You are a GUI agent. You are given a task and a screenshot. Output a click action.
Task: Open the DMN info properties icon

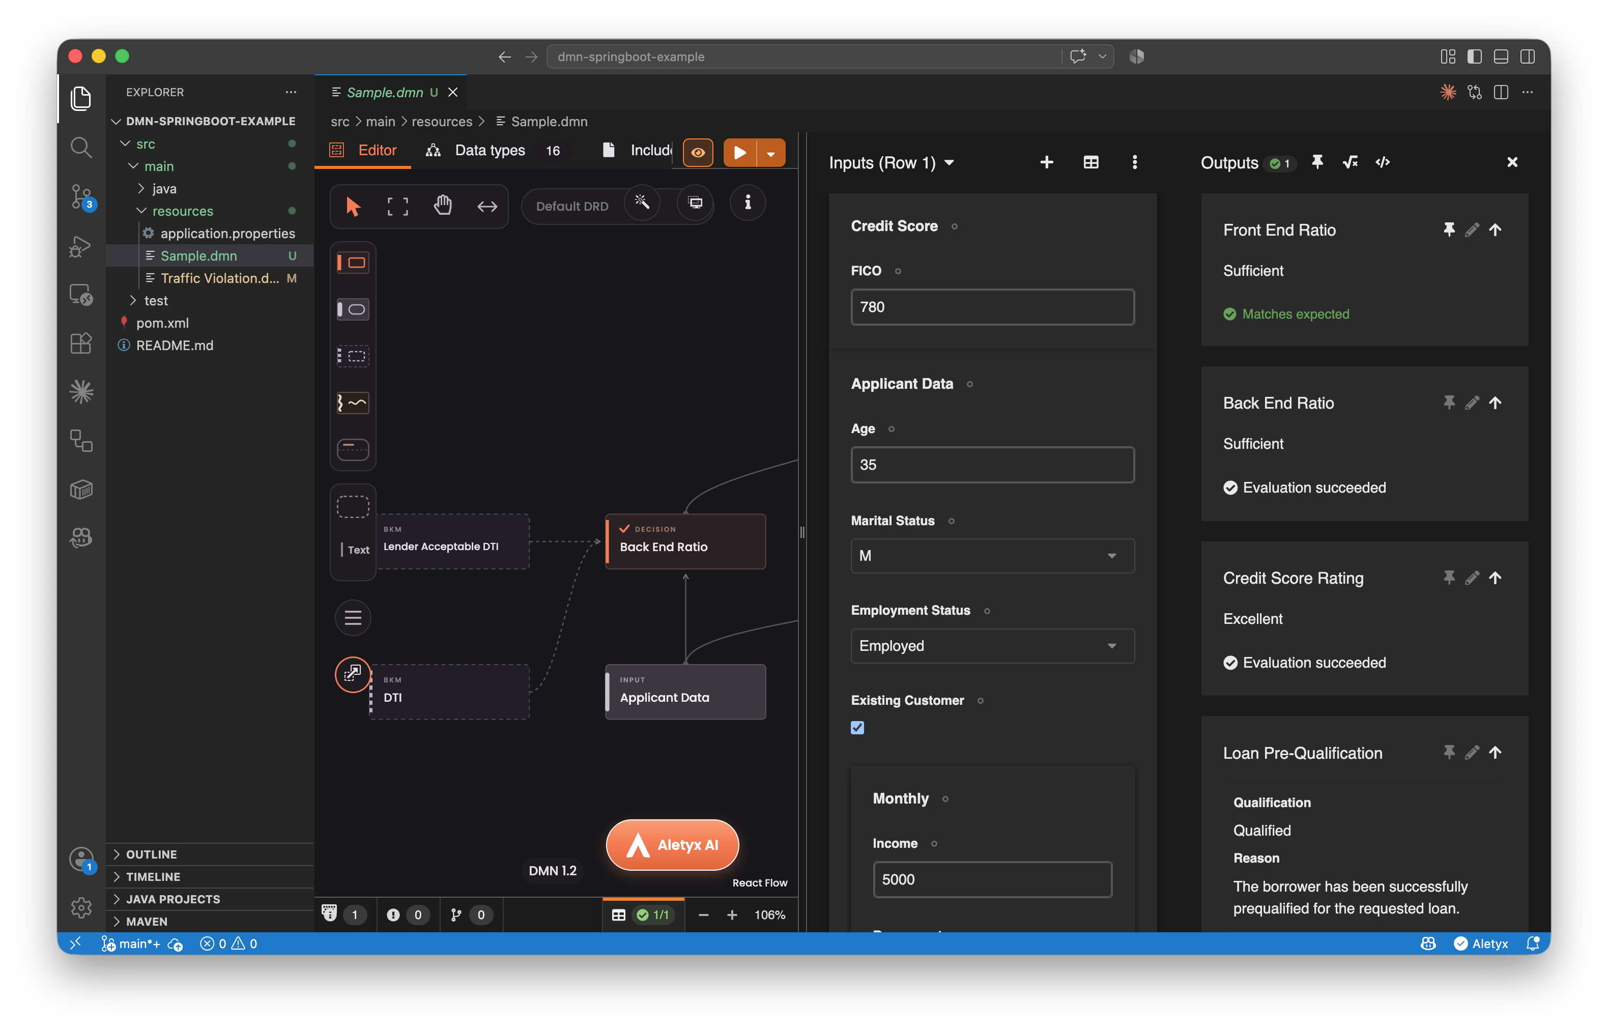tap(748, 202)
